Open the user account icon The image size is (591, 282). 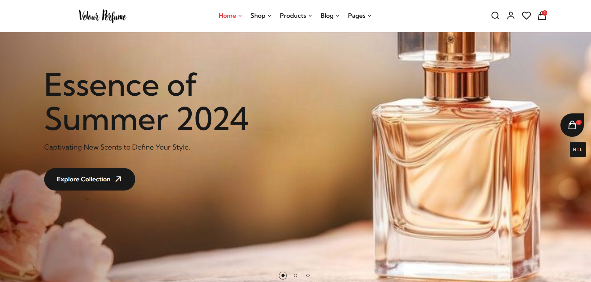click(511, 16)
